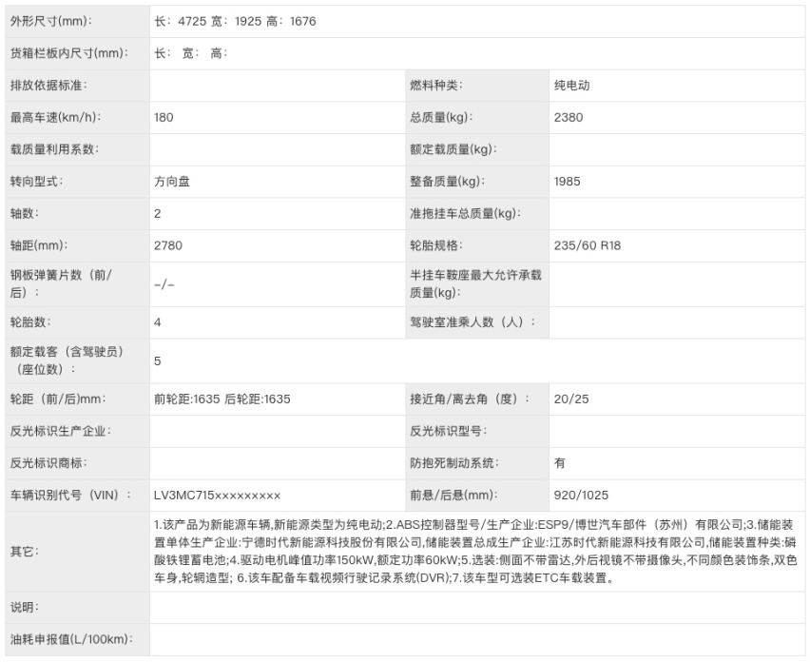Click the 轴数 label

[x=25, y=213]
